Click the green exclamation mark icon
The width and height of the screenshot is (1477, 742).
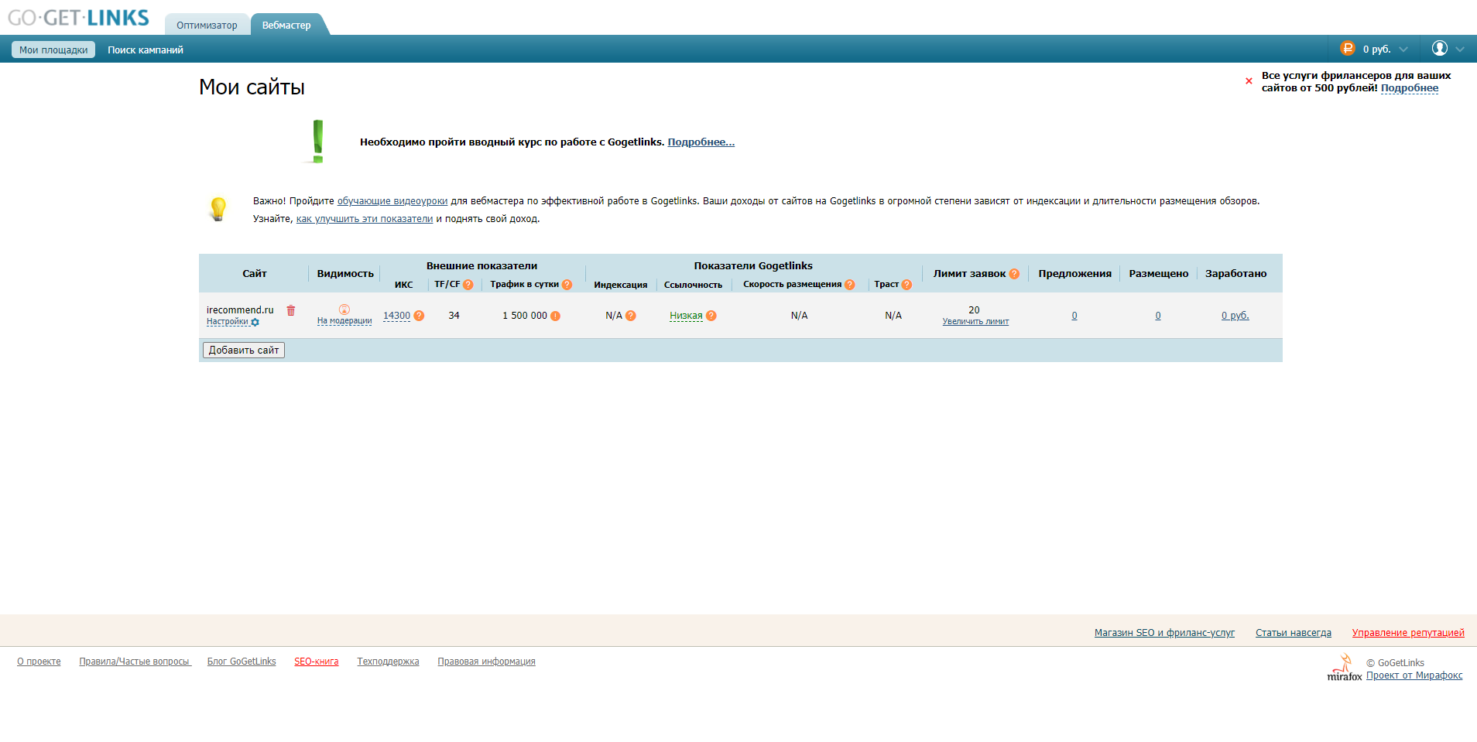coord(317,142)
